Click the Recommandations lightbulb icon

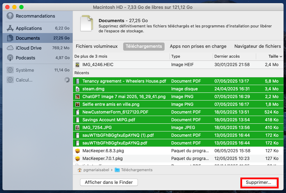[10, 16]
